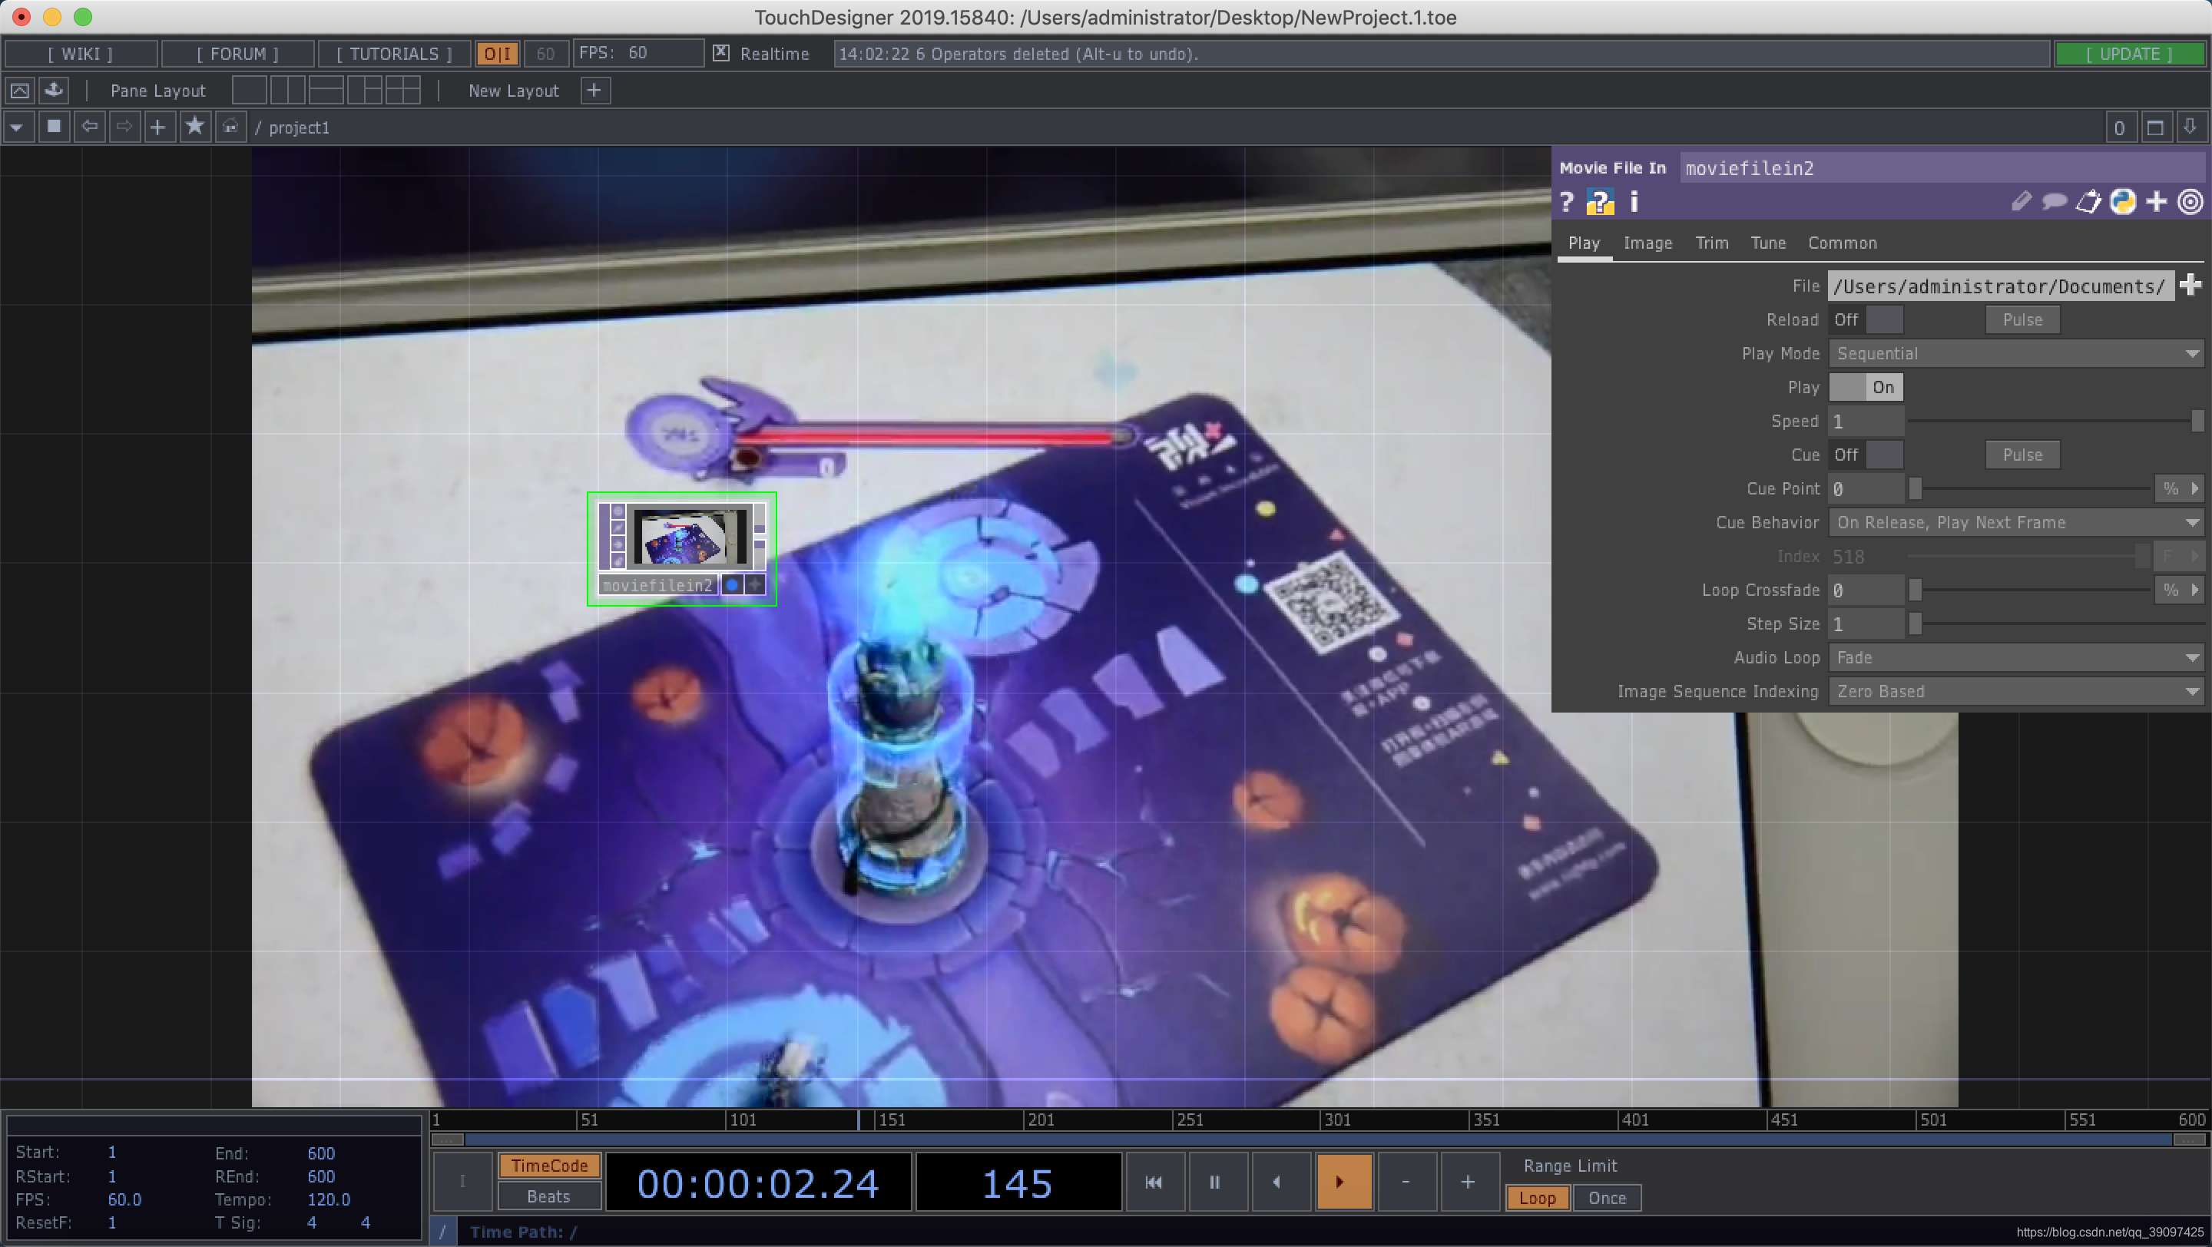The width and height of the screenshot is (2212, 1247).
Task: Maximize pane with the window icon at top right
Action: click(x=2155, y=128)
